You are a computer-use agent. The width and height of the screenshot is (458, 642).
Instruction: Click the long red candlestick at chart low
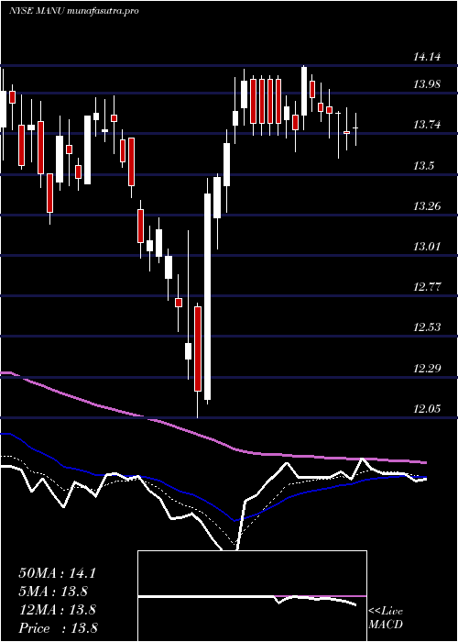point(198,349)
